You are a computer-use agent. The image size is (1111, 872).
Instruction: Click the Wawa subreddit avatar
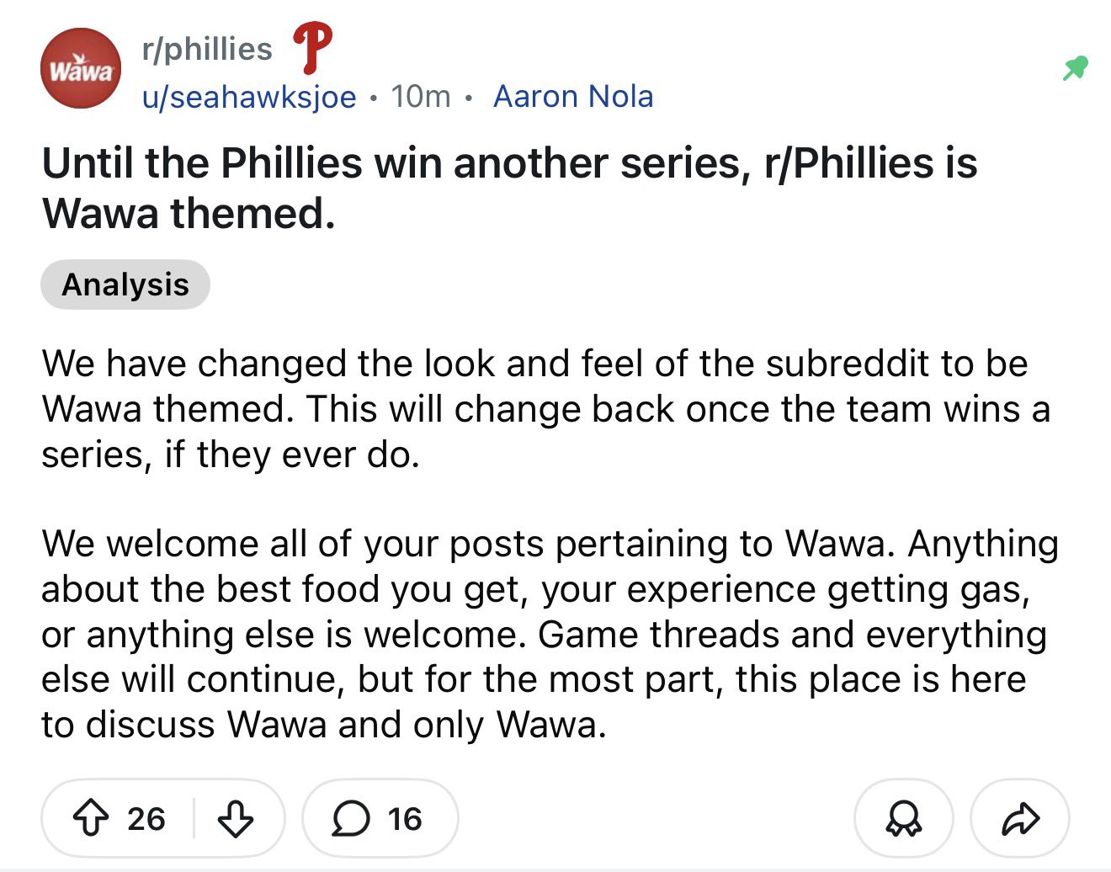(x=81, y=69)
